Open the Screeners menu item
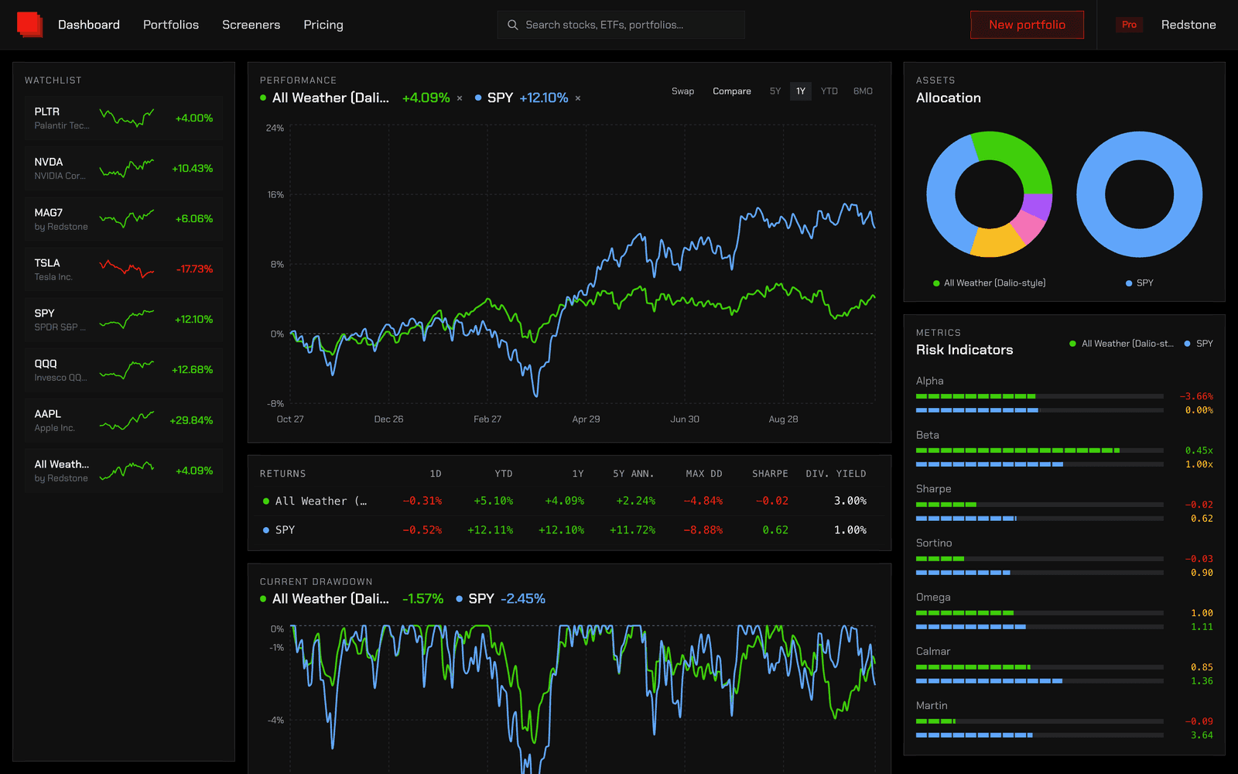1238x774 pixels. 251,25
